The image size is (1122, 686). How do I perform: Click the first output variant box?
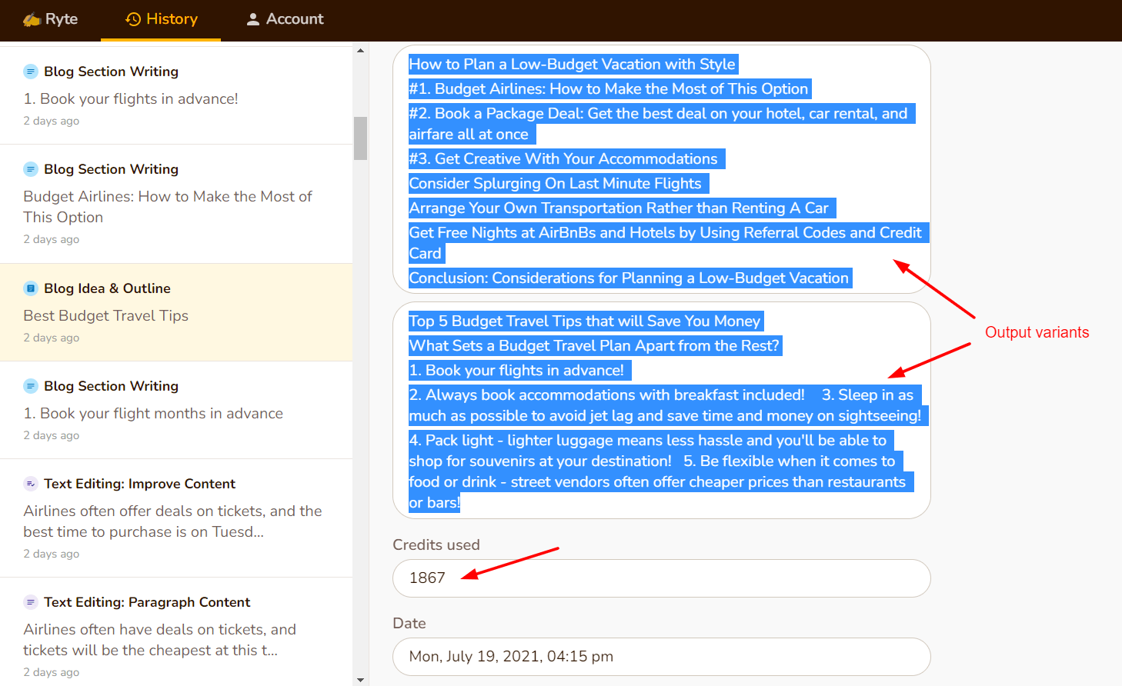661,169
